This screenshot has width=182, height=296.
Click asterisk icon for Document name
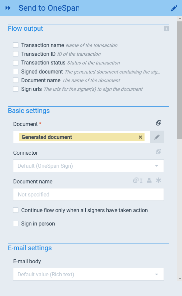click(x=158, y=180)
